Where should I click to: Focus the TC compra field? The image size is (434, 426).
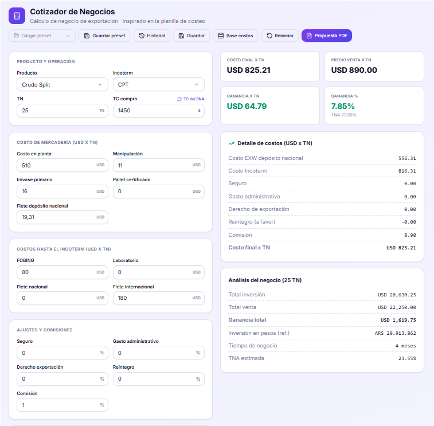159,111
